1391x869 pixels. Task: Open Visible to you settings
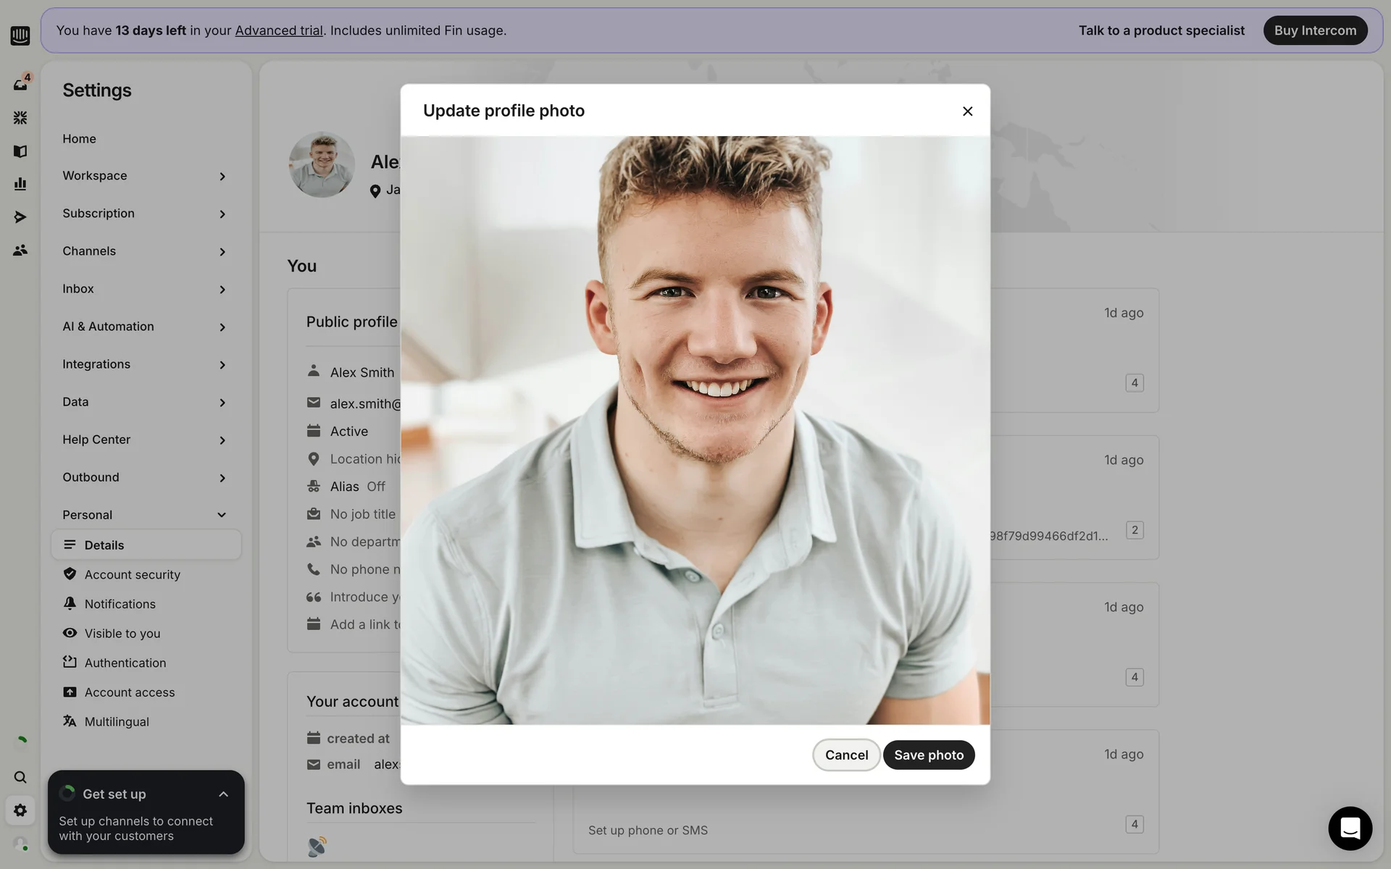click(122, 634)
